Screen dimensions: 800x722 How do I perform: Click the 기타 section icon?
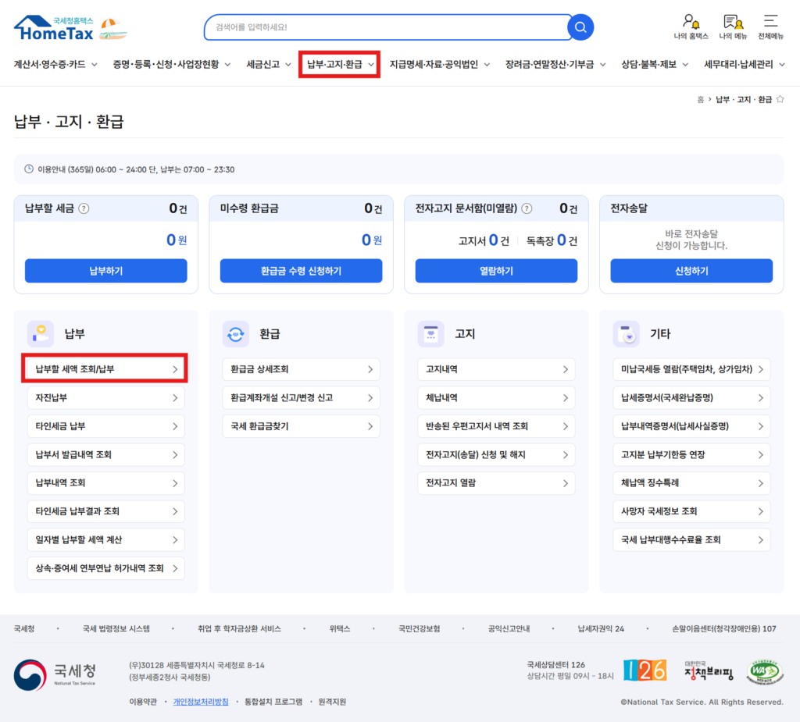pos(626,334)
